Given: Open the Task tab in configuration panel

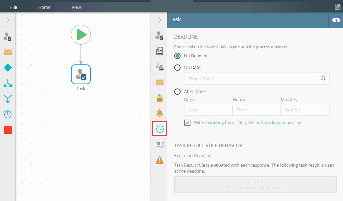Looking at the screenshot, I should tap(160, 36).
